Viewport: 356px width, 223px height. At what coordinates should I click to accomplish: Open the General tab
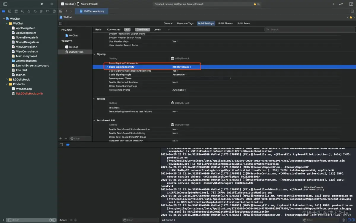pos(168,23)
